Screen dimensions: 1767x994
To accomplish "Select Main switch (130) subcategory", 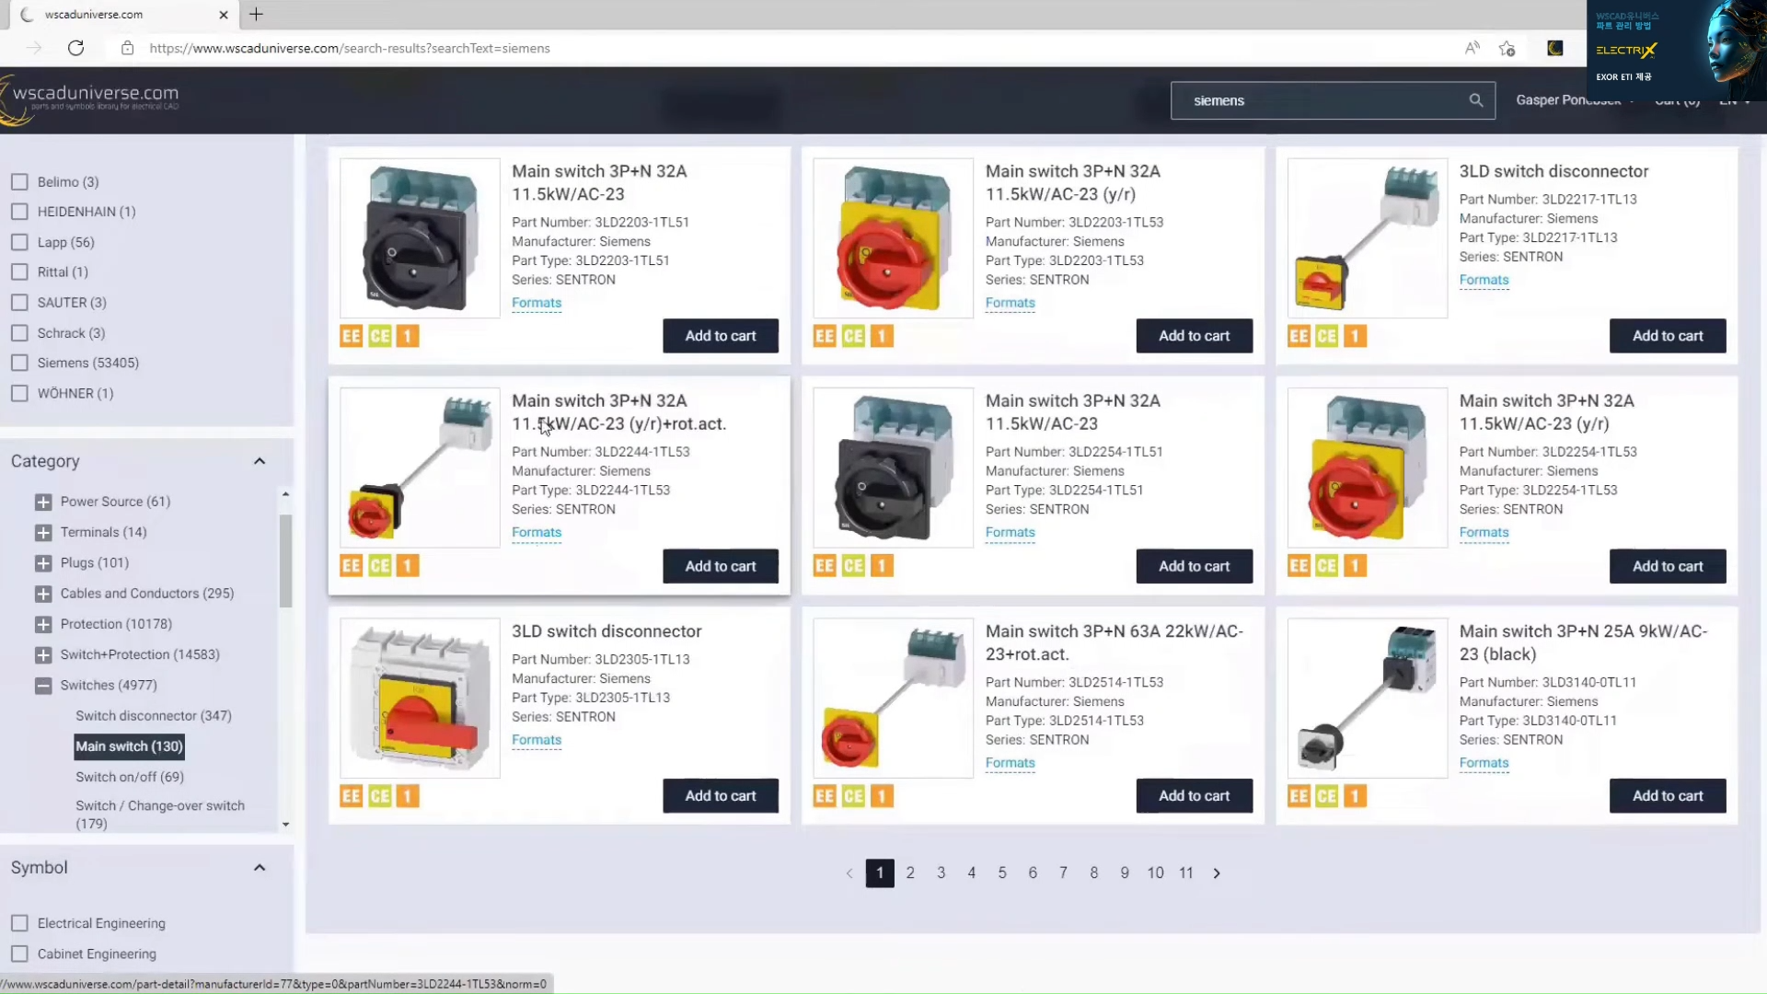I will tap(129, 746).
